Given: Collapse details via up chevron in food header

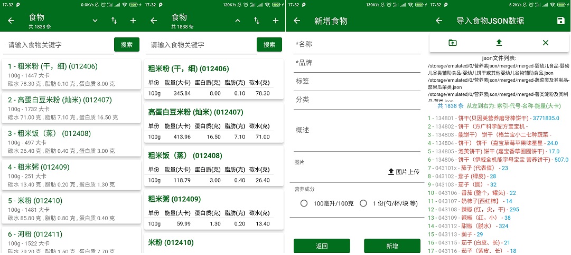Looking at the screenshot, I should point(238,21).
